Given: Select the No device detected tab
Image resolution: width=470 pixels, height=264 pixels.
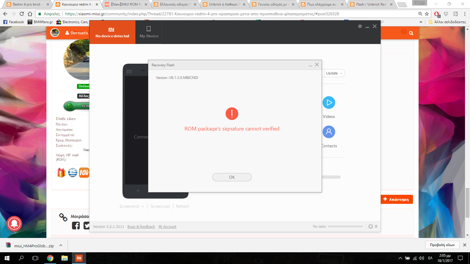Looking at the screenshot, I should tap(112, 32).
